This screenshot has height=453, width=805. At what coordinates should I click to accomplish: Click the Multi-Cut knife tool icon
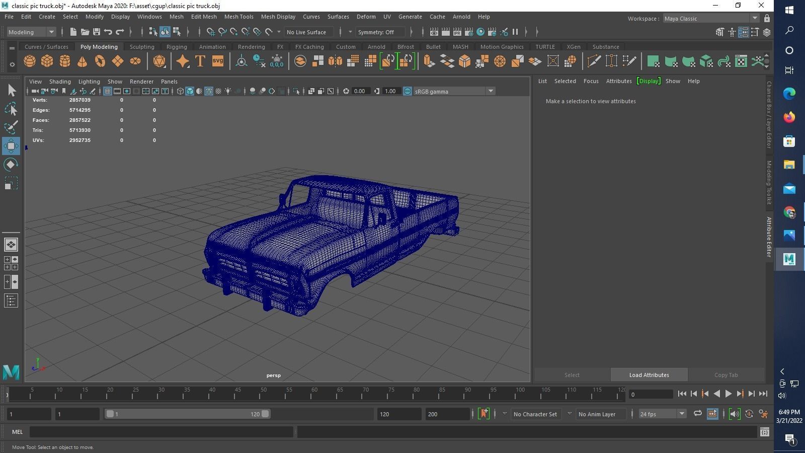coord(594,61)
